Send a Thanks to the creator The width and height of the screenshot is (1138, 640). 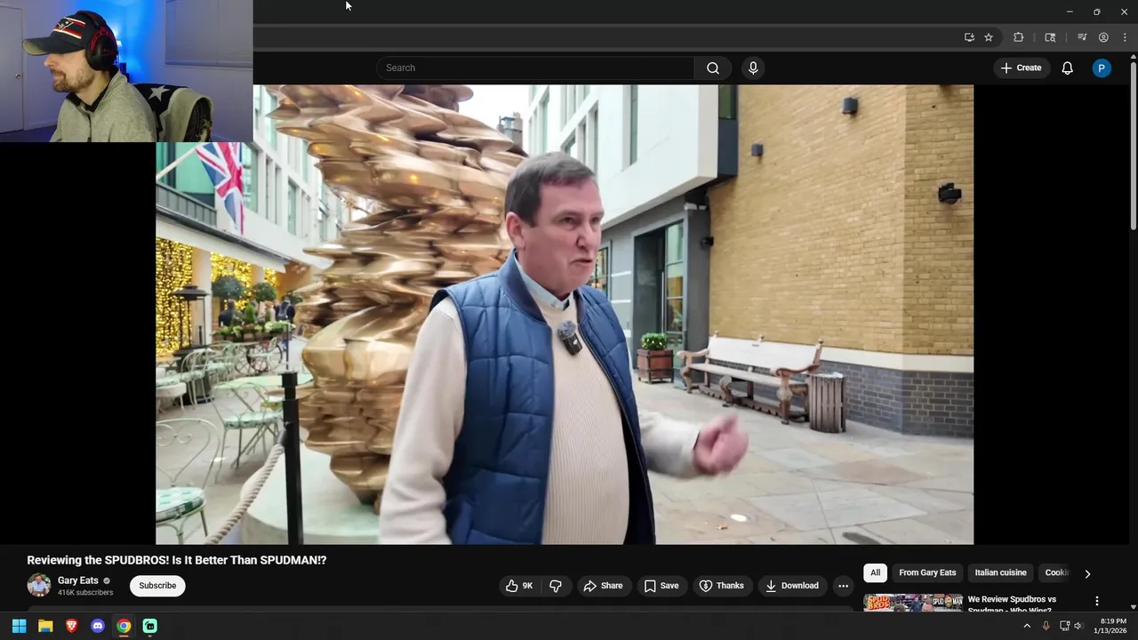pos(721,586)
